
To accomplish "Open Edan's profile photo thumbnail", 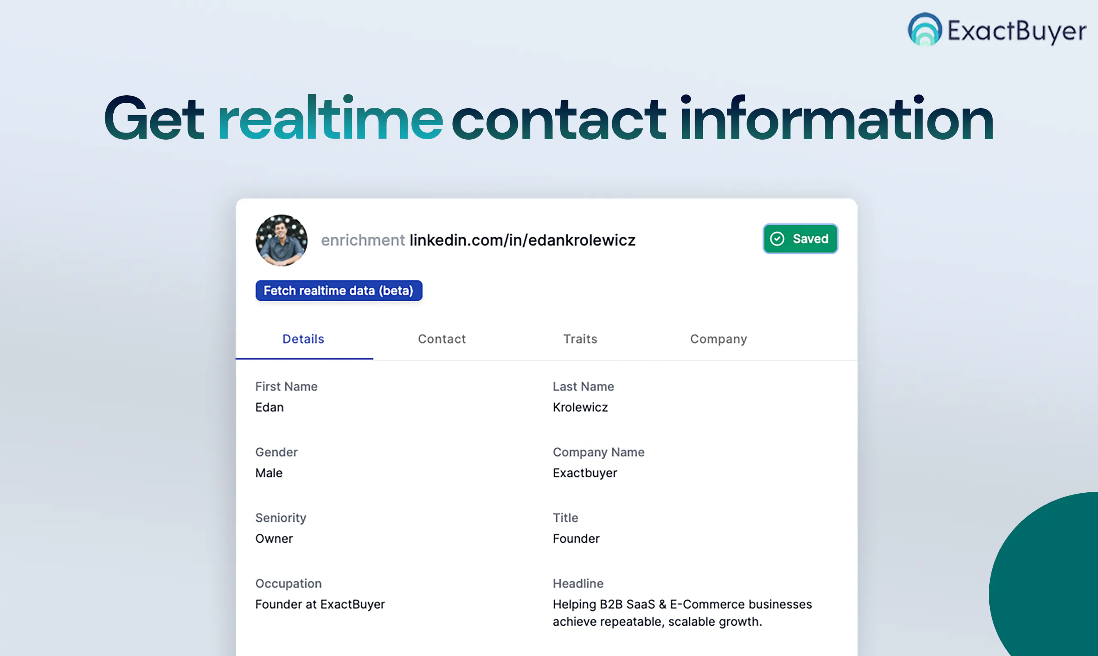I will (281, 240).
